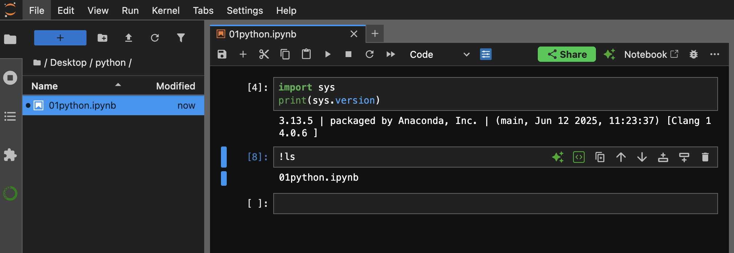Save the notebook with the floppy disk icon
The width and height of the screenshot is (734, 253).
222,55
